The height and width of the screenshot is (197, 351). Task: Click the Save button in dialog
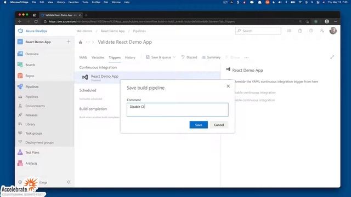(199, 125)
